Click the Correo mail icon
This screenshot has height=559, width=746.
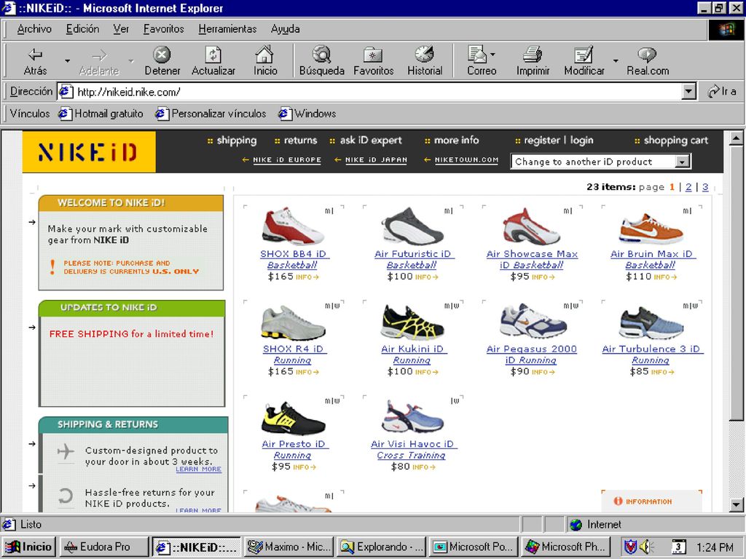(x=476, y=55)
